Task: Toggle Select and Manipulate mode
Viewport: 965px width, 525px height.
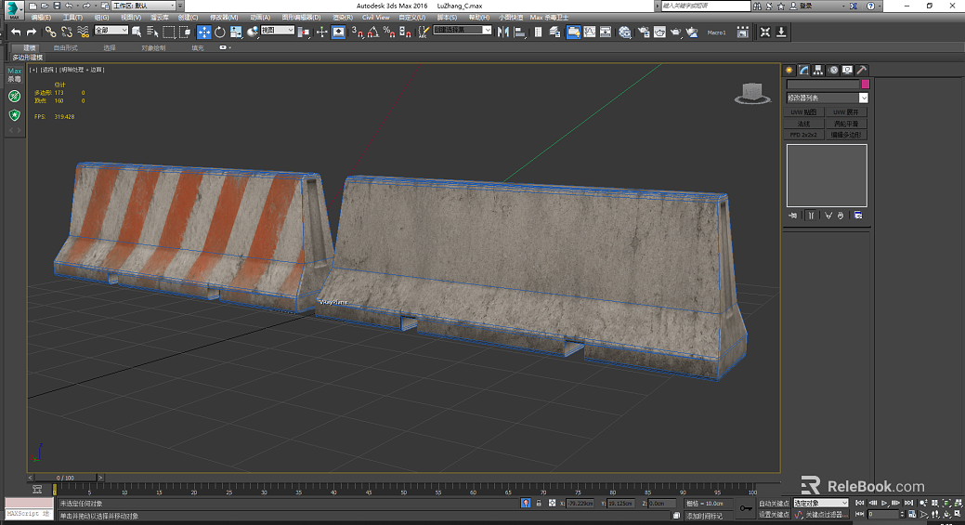Action: pos(322,32)
